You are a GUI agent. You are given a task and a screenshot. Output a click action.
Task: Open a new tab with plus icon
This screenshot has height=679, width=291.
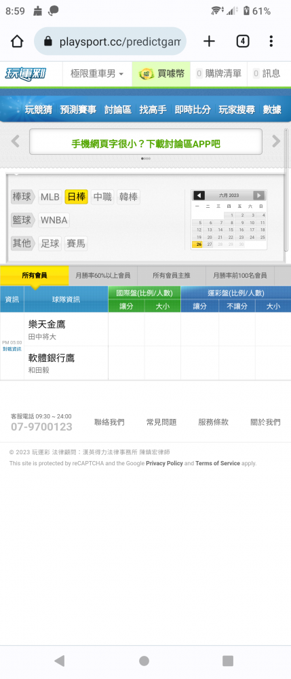click(209, 41)
